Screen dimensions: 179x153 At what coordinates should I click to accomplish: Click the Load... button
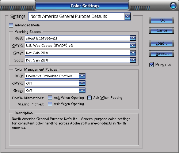pos(161,43)
